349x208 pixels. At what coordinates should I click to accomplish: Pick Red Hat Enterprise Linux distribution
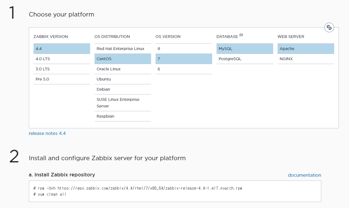point(123,49)
